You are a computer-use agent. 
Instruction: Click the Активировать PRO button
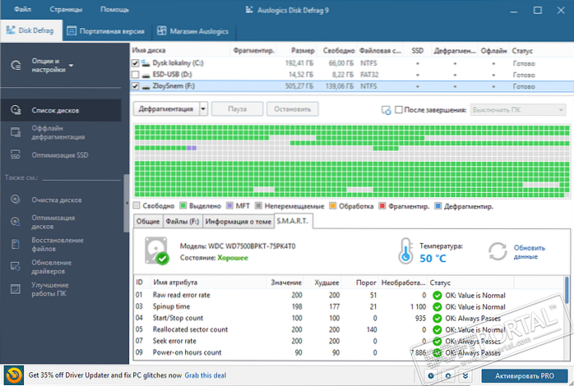[x=523, y=375]
